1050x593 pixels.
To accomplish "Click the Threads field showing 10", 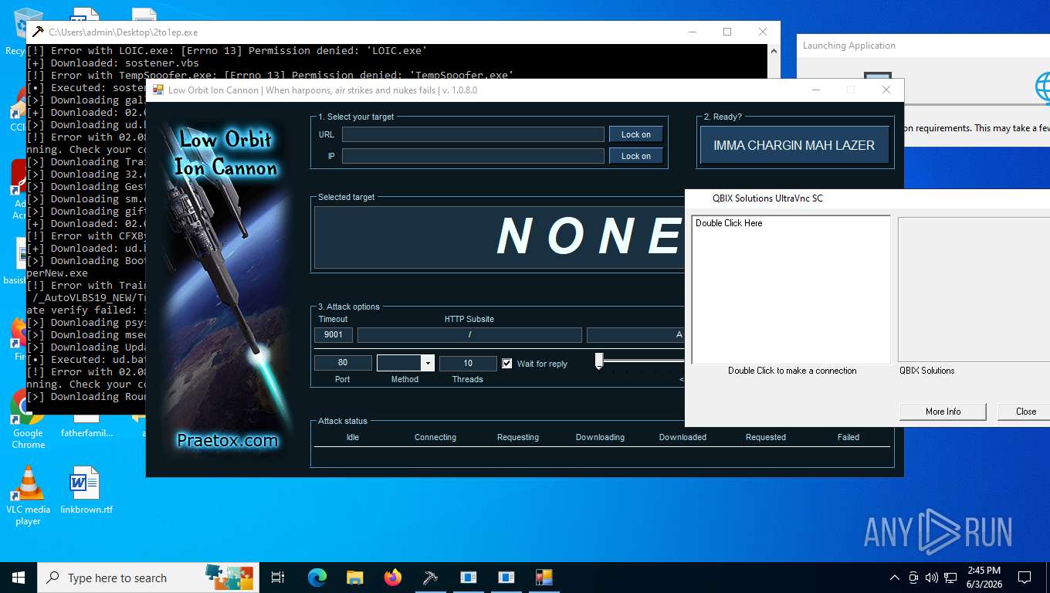I will [x=468, y=363].
